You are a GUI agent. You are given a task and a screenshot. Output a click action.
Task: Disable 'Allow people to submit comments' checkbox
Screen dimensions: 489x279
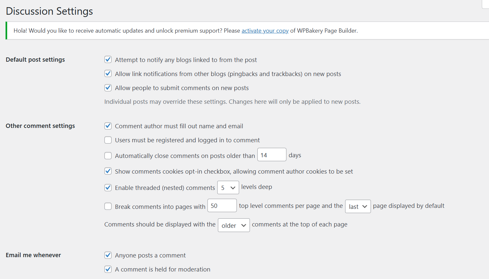point(108,87)
